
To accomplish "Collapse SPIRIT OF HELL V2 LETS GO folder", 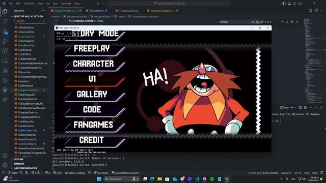I will 28,16.
